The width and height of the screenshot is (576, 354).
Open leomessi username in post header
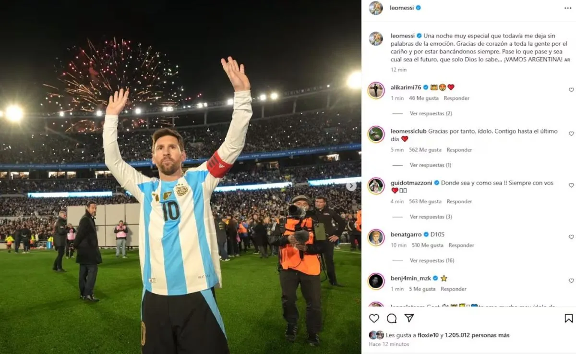click(x=402, y=8)
